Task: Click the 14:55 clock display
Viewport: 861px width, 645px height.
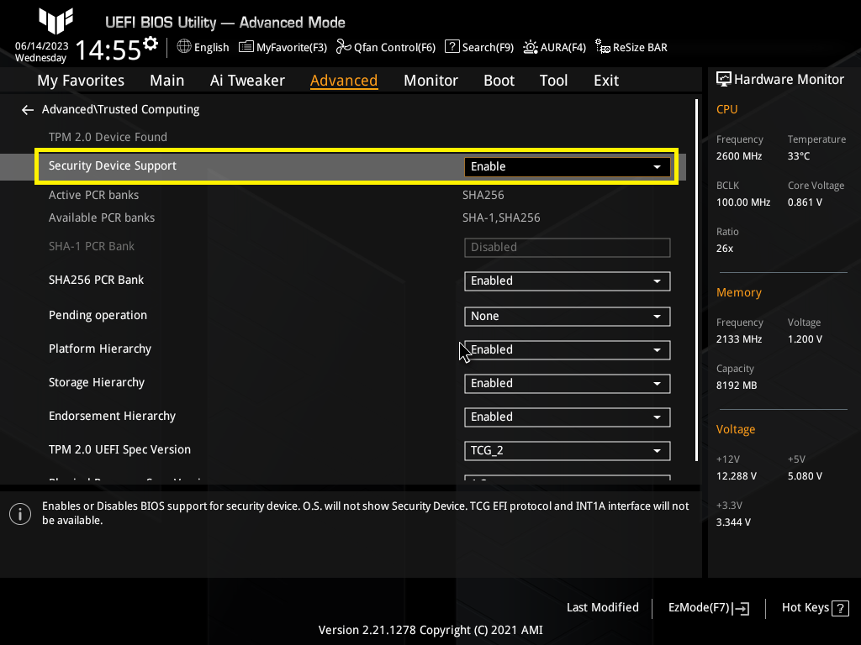Action: pyautogui.click(x=108, y=50)
